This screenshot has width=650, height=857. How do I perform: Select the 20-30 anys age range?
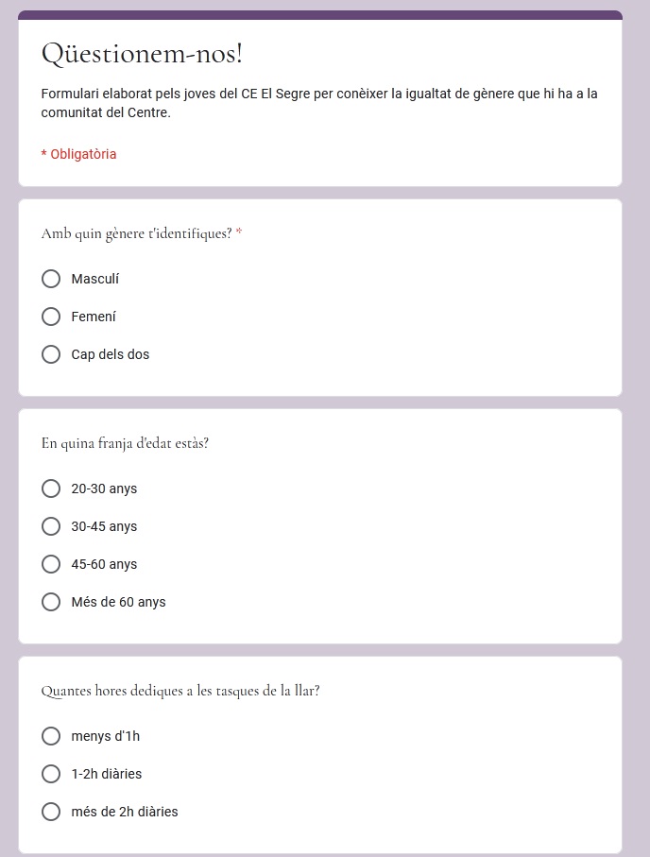51,489
